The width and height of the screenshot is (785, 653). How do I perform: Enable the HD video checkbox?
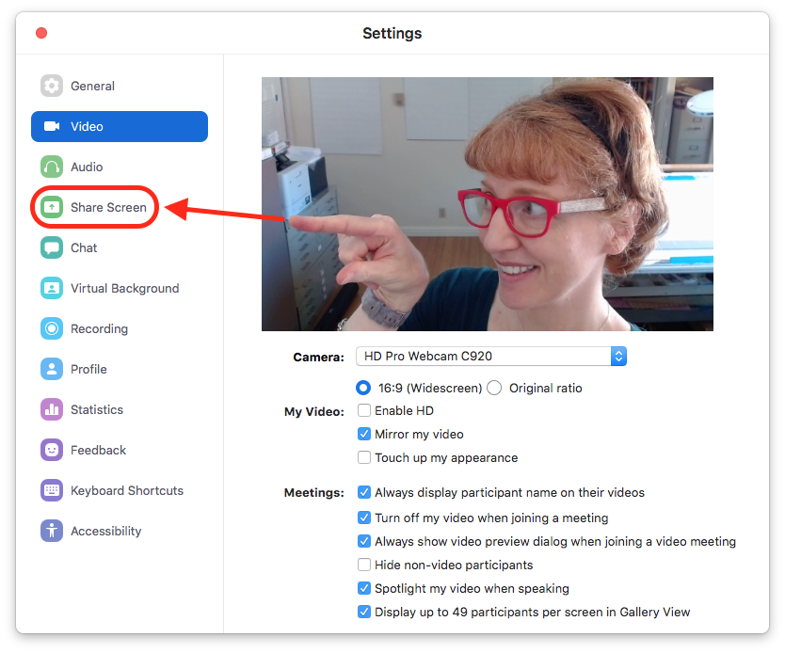(364, 411)
